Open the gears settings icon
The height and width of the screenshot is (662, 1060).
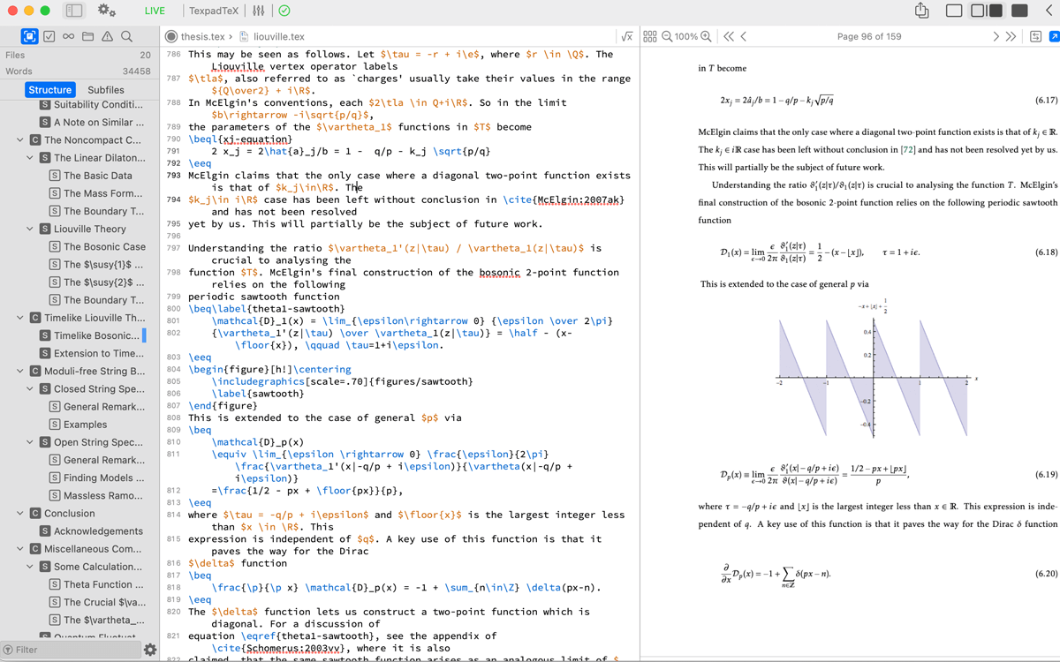107,11
